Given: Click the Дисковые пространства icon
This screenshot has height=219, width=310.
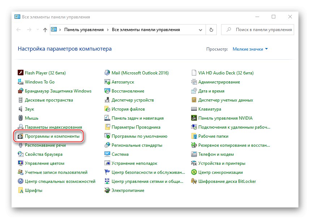Looking at the screenshot, I should [x=21, y=100].
